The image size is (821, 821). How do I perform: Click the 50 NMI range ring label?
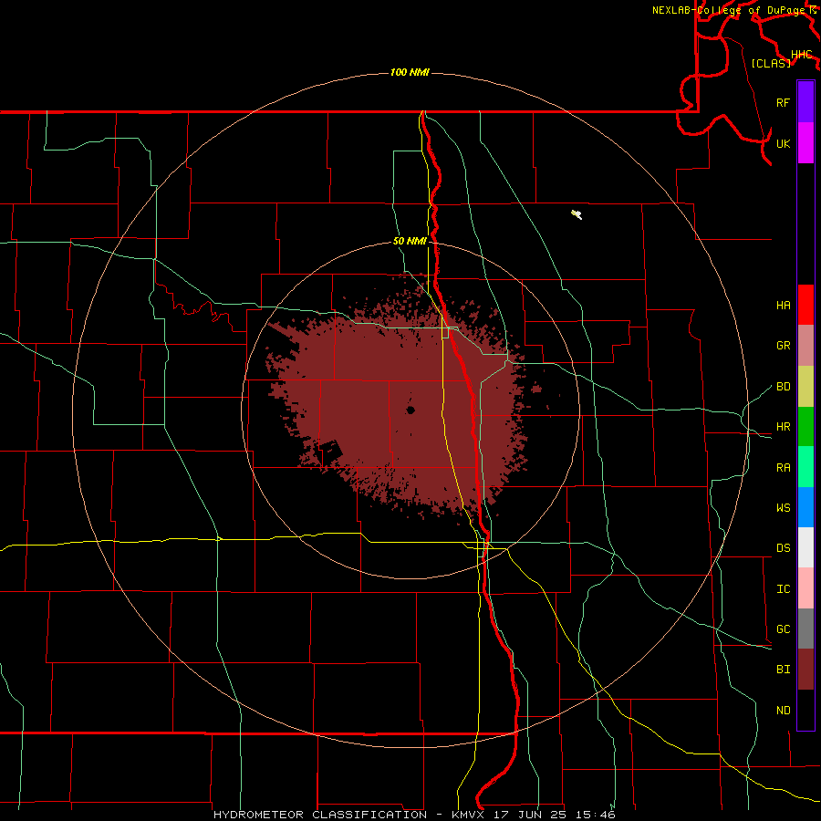[x=410, y=241]
